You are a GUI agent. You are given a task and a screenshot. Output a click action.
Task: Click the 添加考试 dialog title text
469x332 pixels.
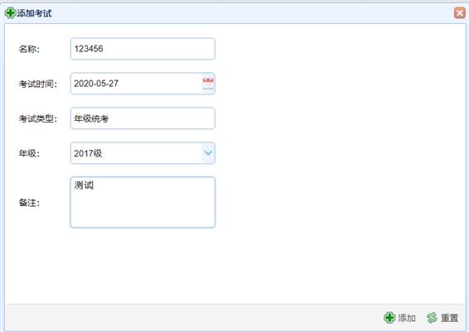pos(34,13)
